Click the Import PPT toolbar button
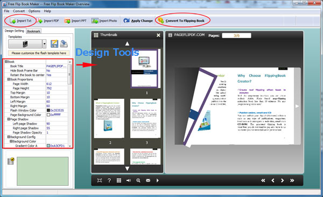Viewport: 323px width, 197px height. click(x=75, y=21)
